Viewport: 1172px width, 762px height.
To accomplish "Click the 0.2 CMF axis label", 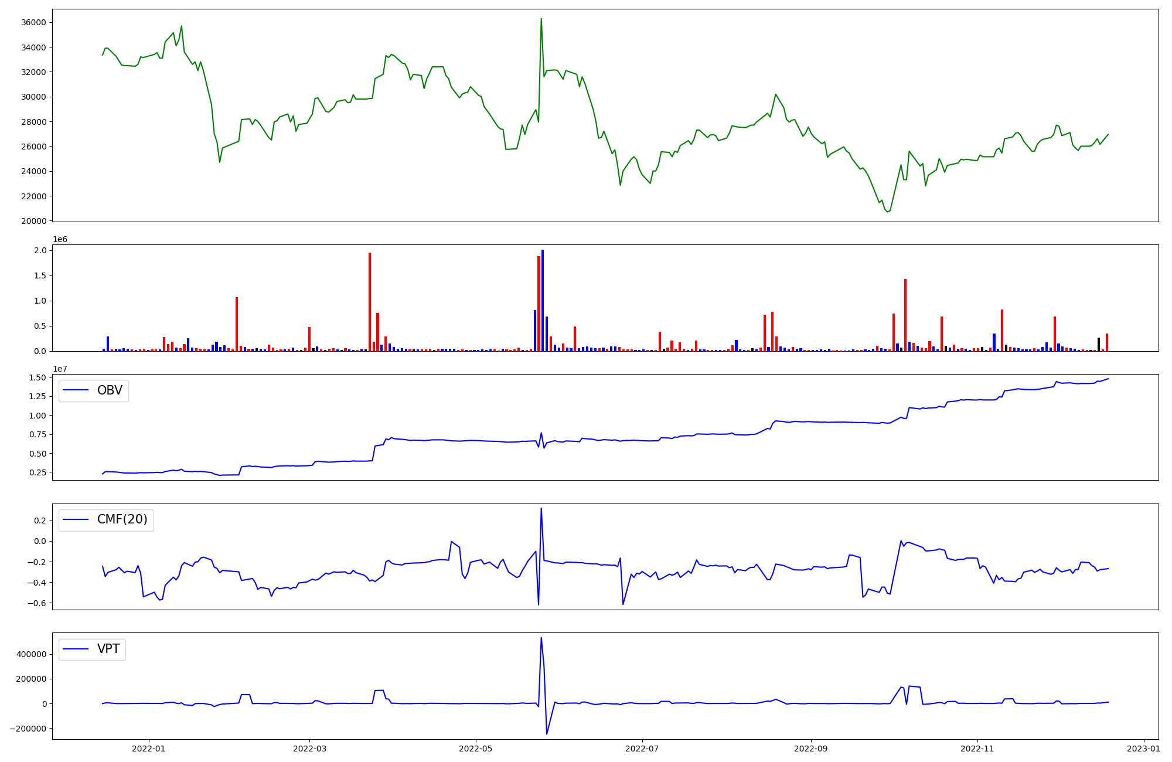I will (x=40, y=521).
